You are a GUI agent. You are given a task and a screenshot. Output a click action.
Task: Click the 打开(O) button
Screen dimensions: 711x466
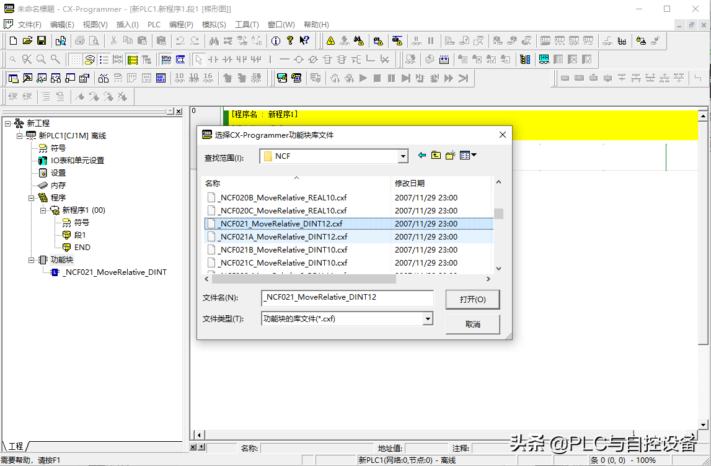[x=472, y=299]
